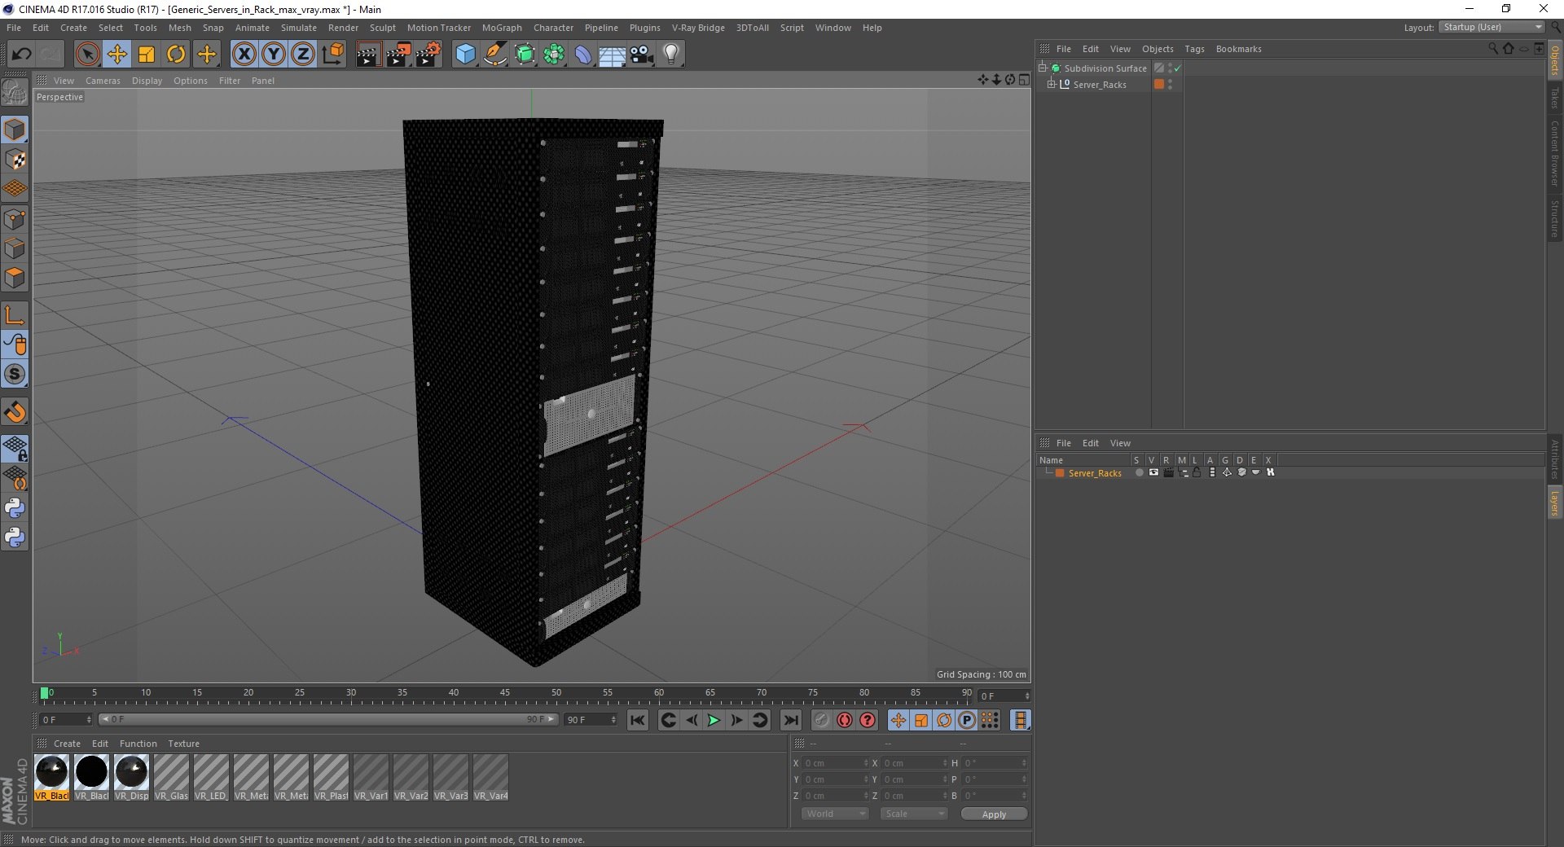The width and height of the screenshot is (1564, 847).
Task: Add a Subdivision Surface generator
Action: point(525,55)
